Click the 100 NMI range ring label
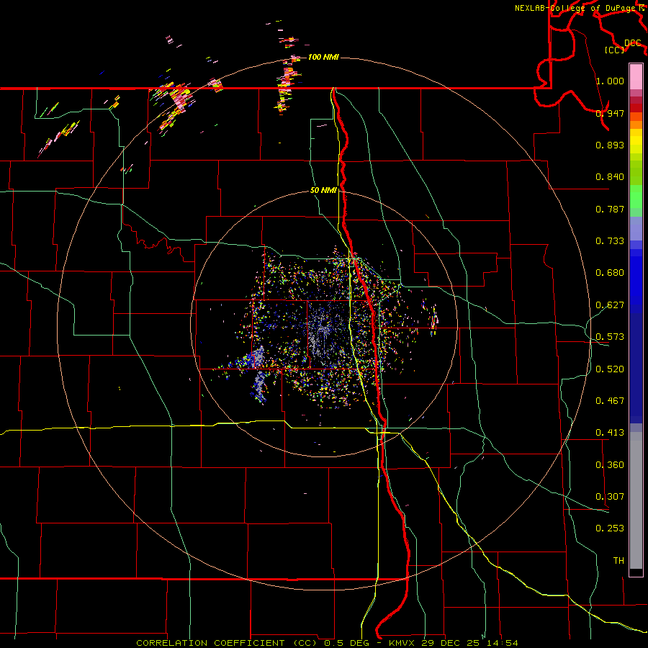Screen dimensions: 648x648 pyautogui.click(x=323, y=57)
